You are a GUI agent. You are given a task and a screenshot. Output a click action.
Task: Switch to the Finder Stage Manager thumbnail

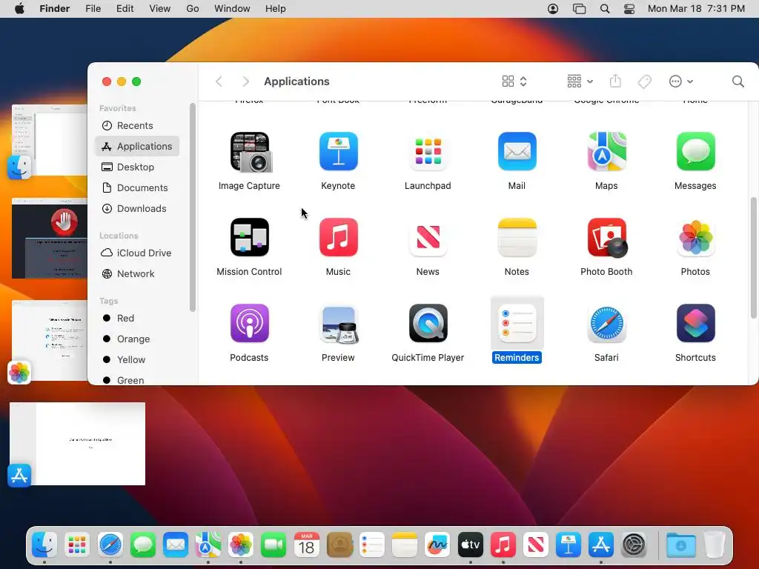[50, 140]
